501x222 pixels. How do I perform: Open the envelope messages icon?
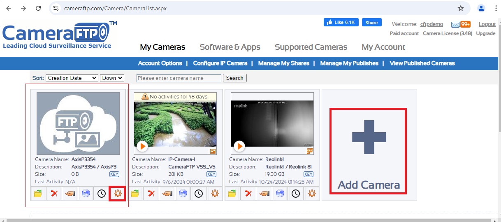(x=455, y=24)
